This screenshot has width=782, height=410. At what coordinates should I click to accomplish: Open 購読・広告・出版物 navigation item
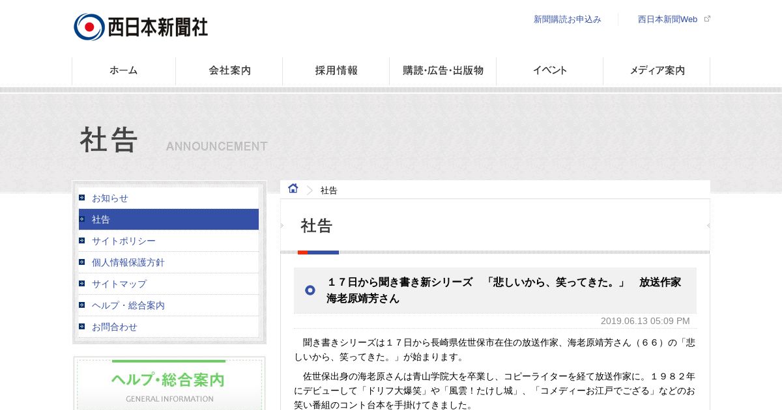pos(443,71)
